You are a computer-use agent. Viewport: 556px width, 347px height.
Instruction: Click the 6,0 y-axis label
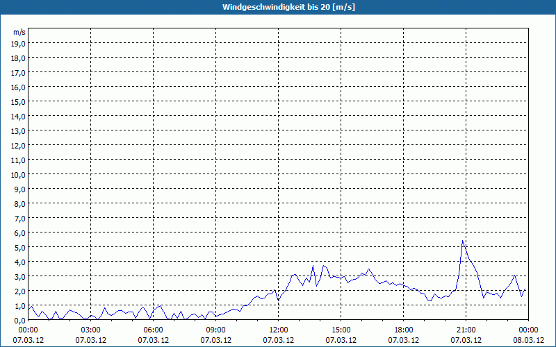19,233
